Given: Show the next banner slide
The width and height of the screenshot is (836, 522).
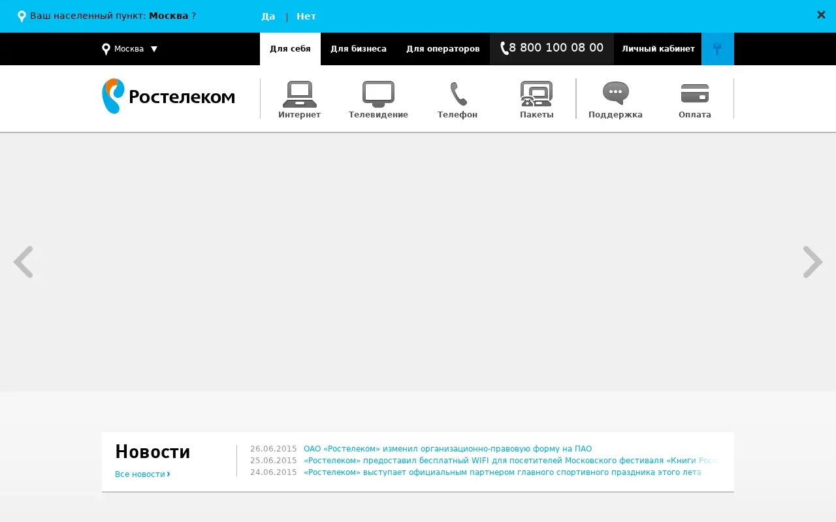Looking at the screenshot, I should click(x=812, y=262).
